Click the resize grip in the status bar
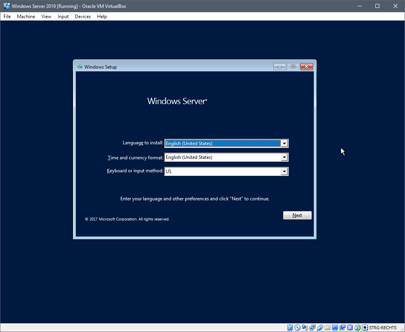 [402, 329]
